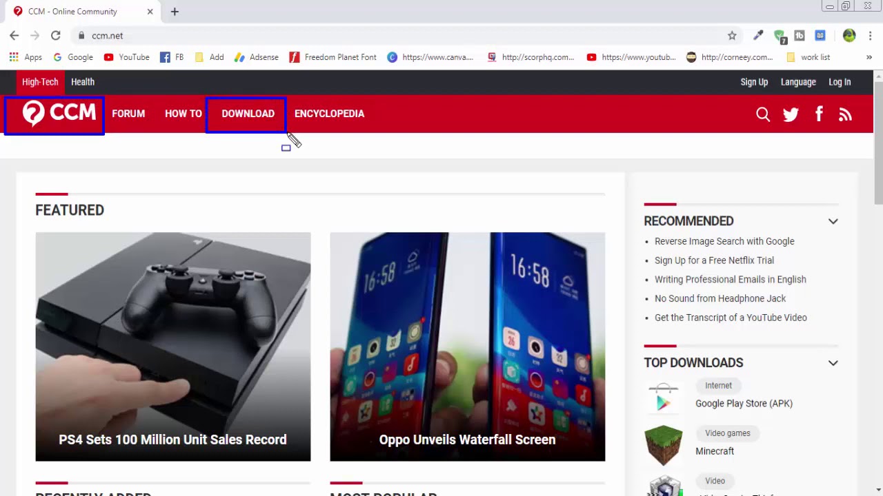Screen dimensions: 883x496
Task: Open the blue book extension icon
Action: coord(820,35)
